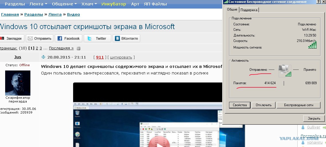326x147 pixels.
Task: Open the article title about Windows 10
Action: (87, 27)
